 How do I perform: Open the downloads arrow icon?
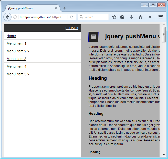point(131,17)
